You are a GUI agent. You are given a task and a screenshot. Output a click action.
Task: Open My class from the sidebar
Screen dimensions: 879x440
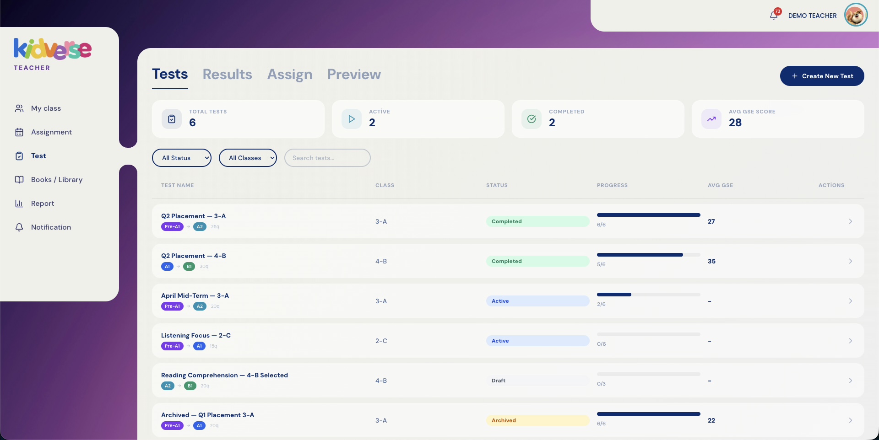[46, 108]
